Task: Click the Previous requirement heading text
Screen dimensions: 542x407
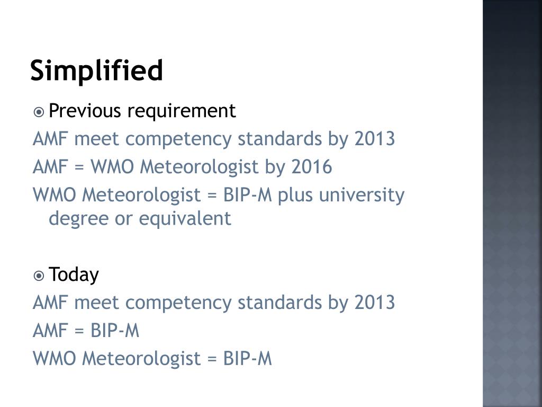Action: (142, 111)
